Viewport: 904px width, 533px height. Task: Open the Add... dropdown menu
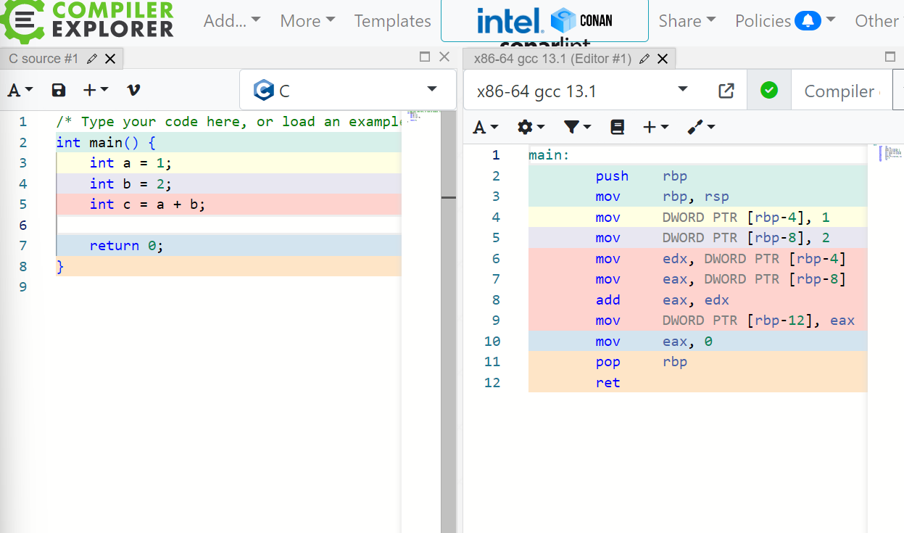coord(232,21)
